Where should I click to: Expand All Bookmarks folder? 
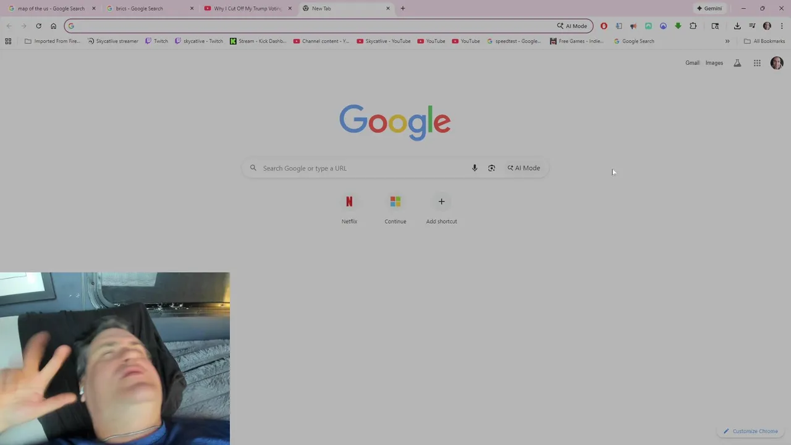(x=764, y=41)
